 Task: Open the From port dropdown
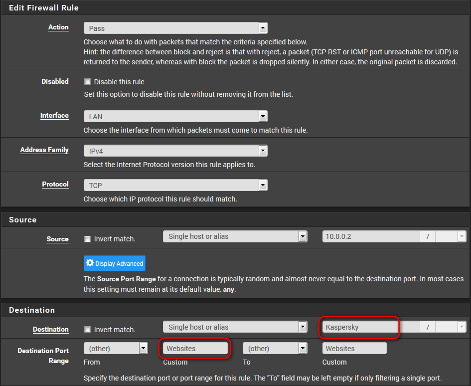(x=116, y=348)
